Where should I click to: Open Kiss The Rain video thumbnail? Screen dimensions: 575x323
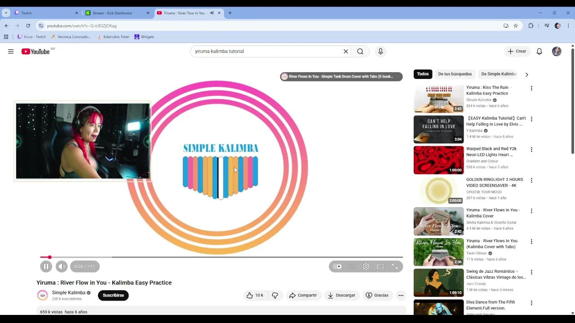click(x=438, y=99)
